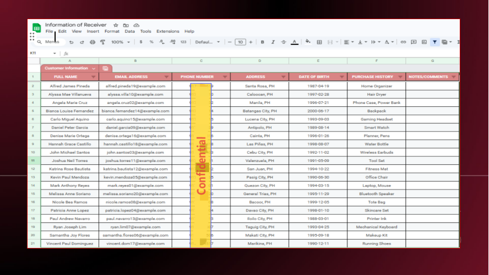The height and width of the screenshot is (275, 489).
Task: Format as percent icon
Action: 151,42
